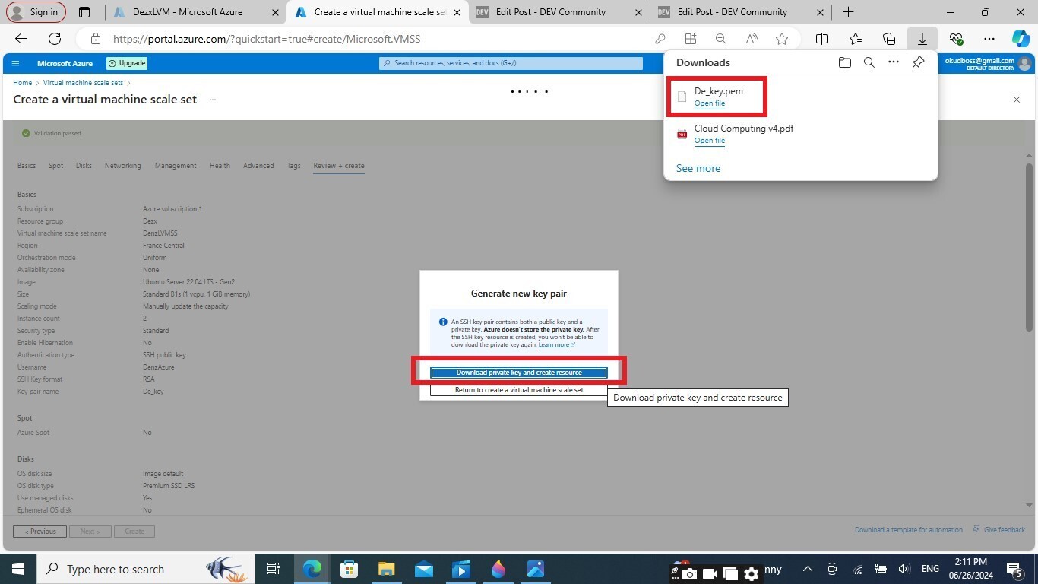
Task: Click the Upgrade button in Azure header
Action: [127, 63]
